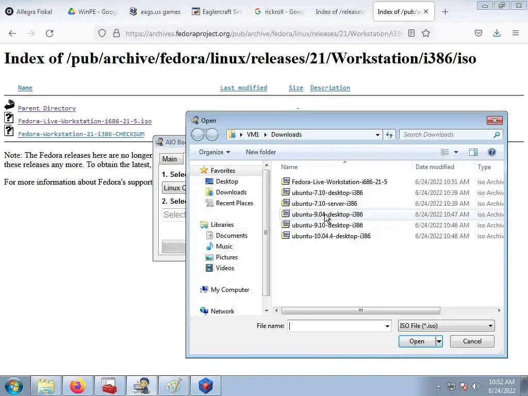This screenshot has width=528, height=396.
Task: Open Fedora-Workstation-21-i386-CHECKSUM link
Action: (x=81, y=134)
